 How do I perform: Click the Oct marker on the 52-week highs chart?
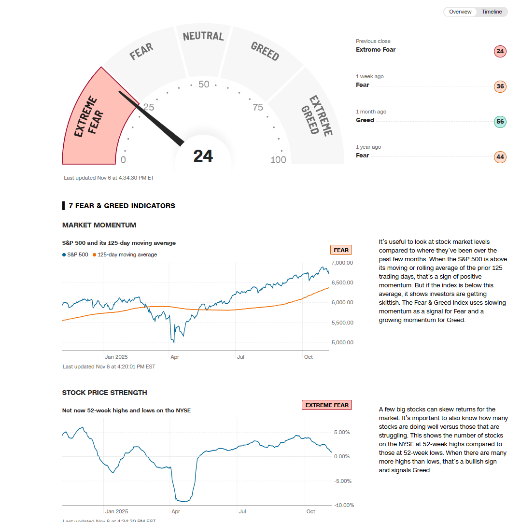[310, 511]
